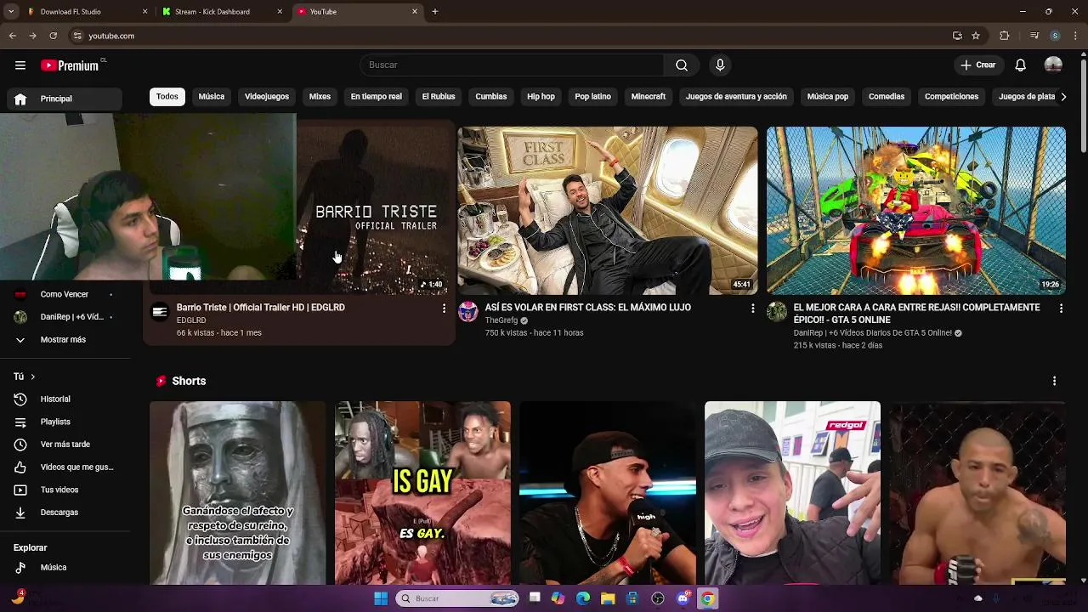Open TheGrefg channel avatar
The height and width of the screenshot is (612, 1088).
468,311
